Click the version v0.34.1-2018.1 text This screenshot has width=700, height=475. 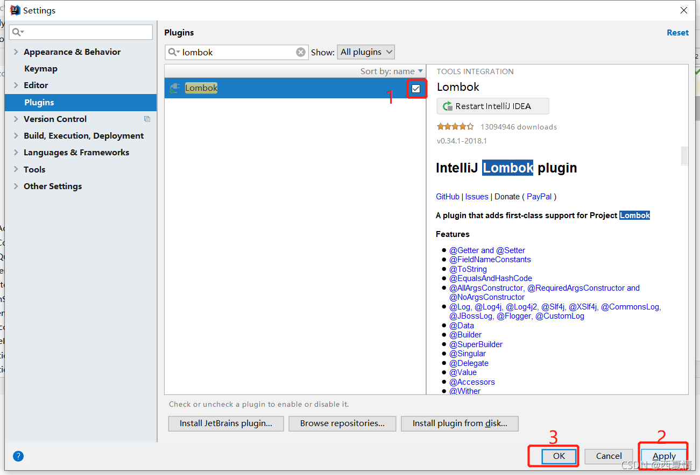coord(462,141)
